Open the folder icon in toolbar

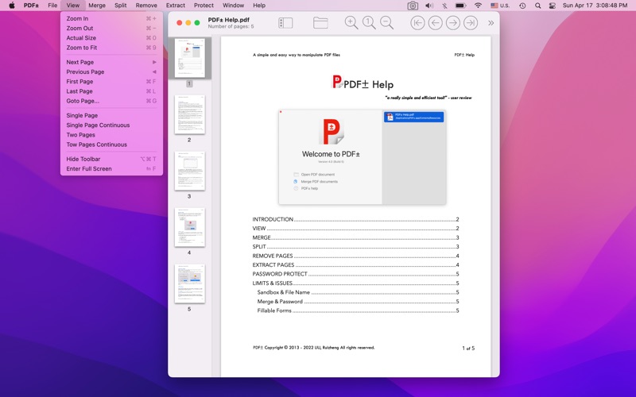(x=320, y=23)
